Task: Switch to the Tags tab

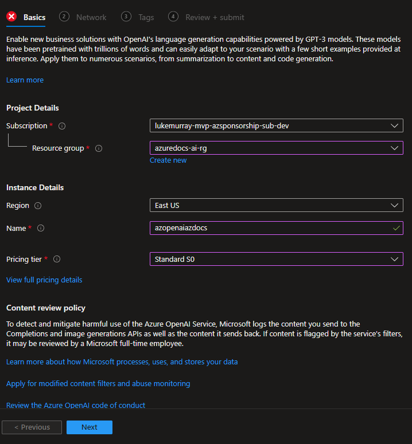Action: (x=146, y=18)
